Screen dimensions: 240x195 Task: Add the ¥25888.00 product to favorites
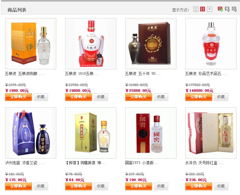[161, 97]
